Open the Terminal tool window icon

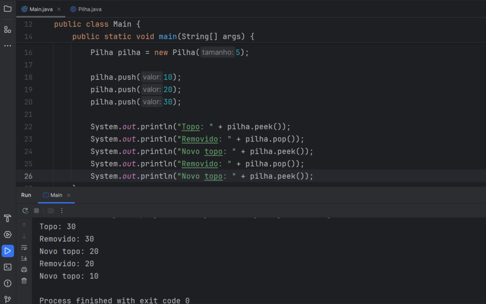tap(8, 268)
